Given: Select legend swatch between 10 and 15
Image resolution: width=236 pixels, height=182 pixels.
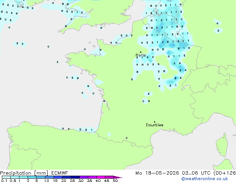Looking at the screenshot, I should [49, 177].
